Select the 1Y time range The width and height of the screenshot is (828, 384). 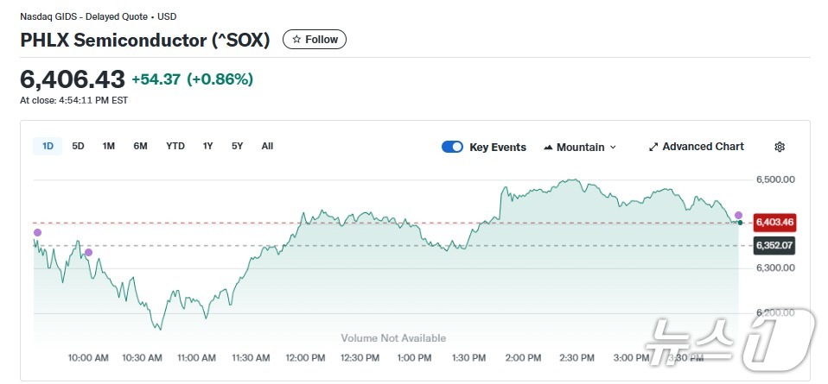click(208, 146)
